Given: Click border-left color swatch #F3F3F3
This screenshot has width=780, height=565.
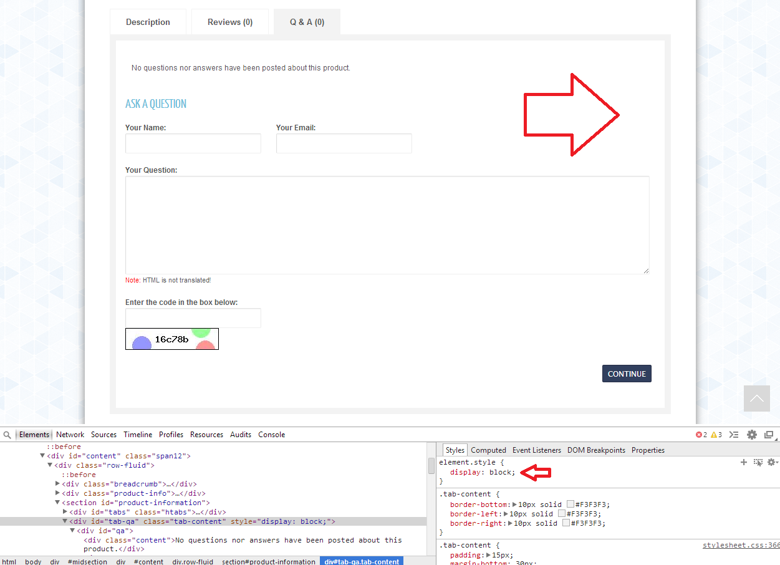Looking at the screenshot, I should (562, 514).
